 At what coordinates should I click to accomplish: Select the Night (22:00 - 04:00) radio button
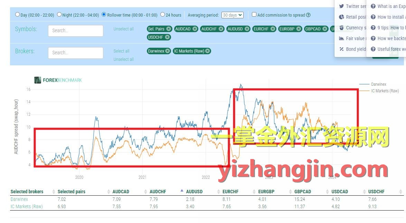(x=59, y=15)
